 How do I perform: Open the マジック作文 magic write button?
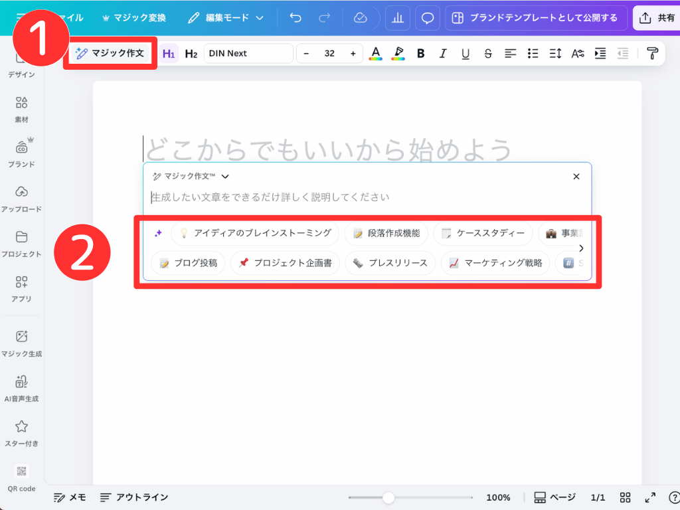[x=110, y=53]
